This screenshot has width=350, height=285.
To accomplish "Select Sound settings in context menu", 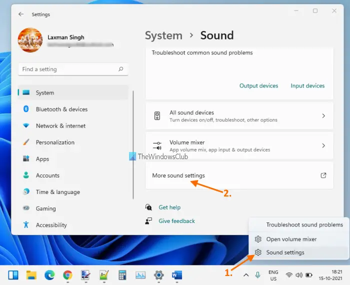I will (x=285, y=252).
